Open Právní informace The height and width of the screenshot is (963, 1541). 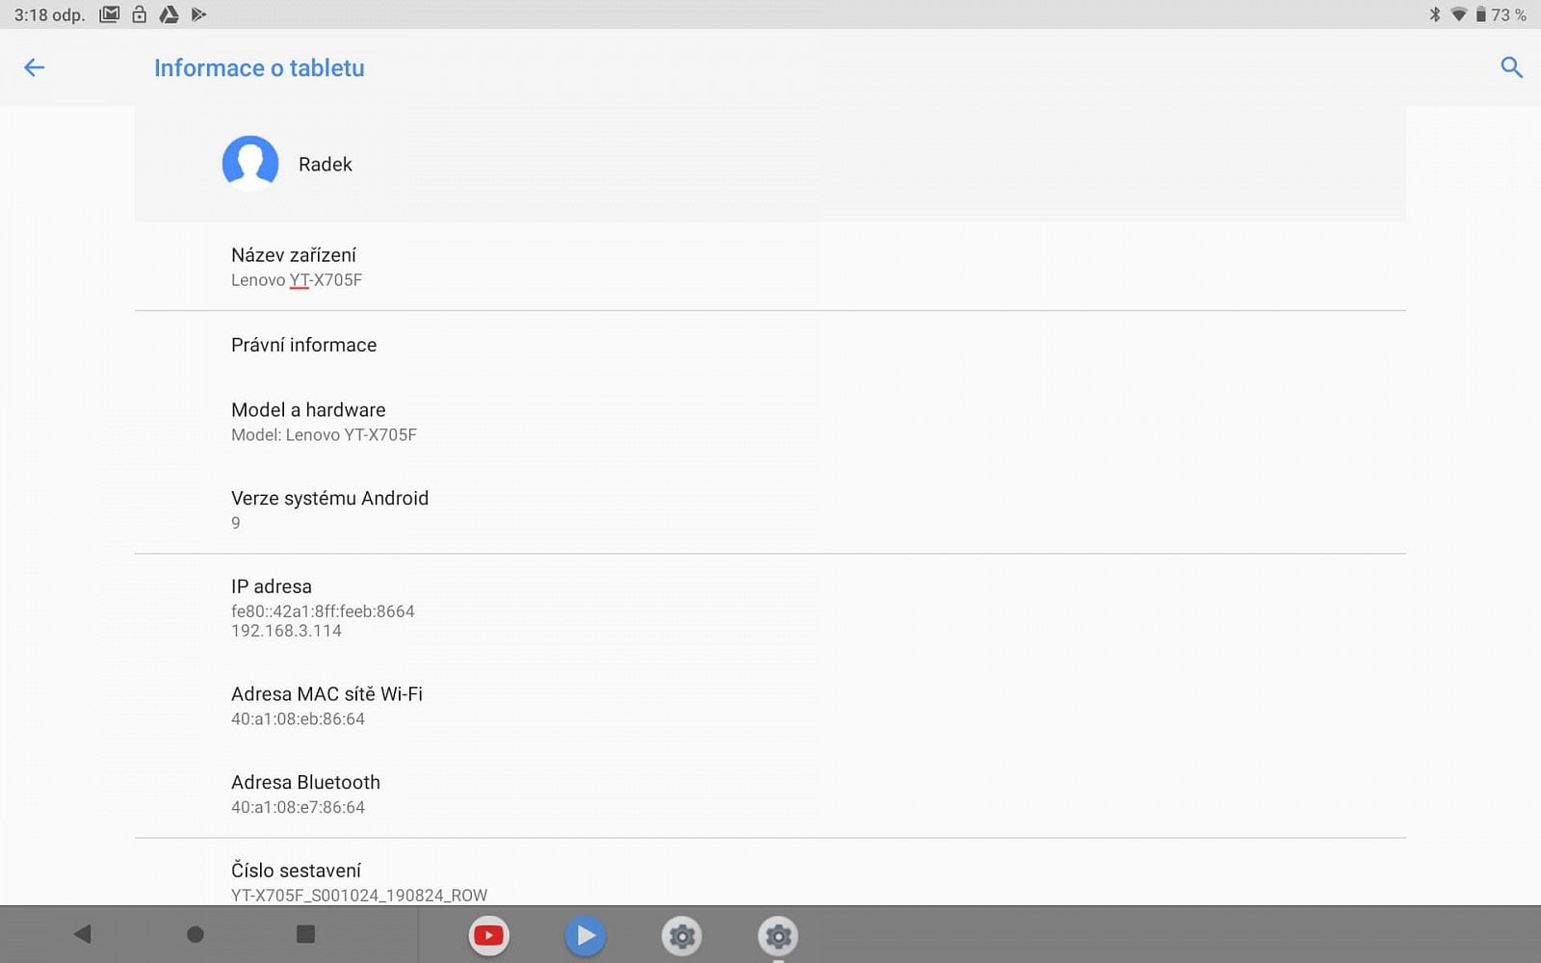(770, 345)
